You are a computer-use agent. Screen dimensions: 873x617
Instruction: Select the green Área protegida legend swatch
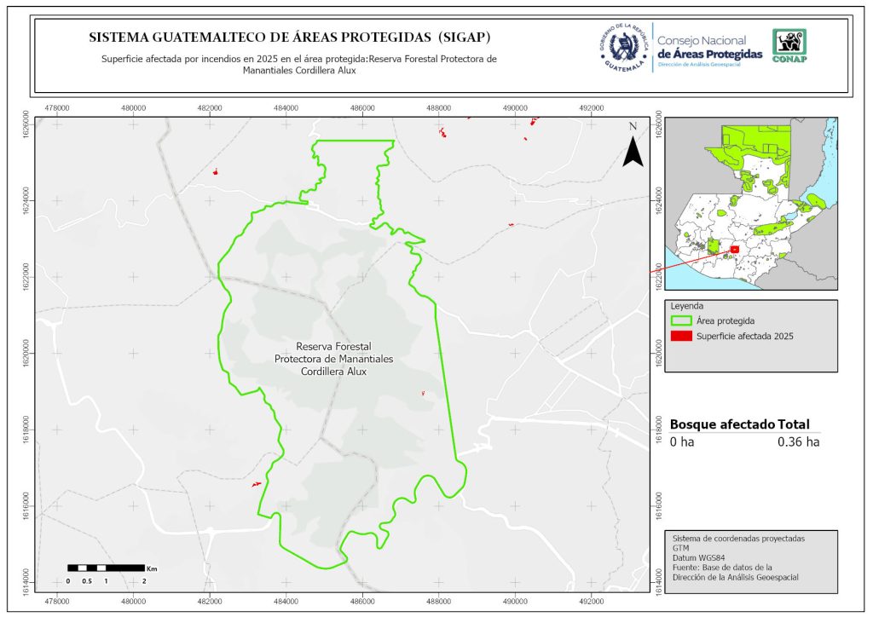point(681,320)
